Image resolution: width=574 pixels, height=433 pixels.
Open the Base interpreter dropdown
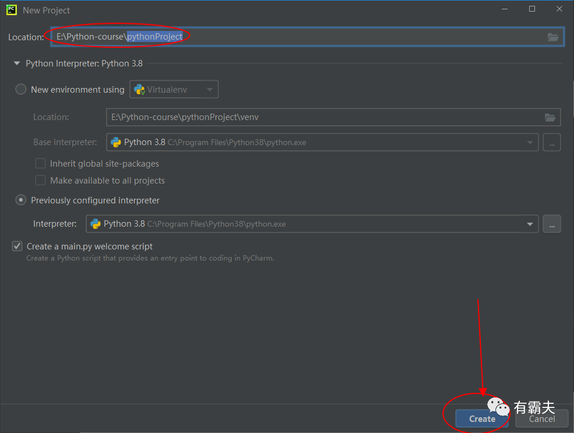322,142
